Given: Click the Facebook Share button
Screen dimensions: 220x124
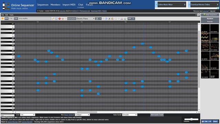Looking at the screenshot, I should pos(215,121).
